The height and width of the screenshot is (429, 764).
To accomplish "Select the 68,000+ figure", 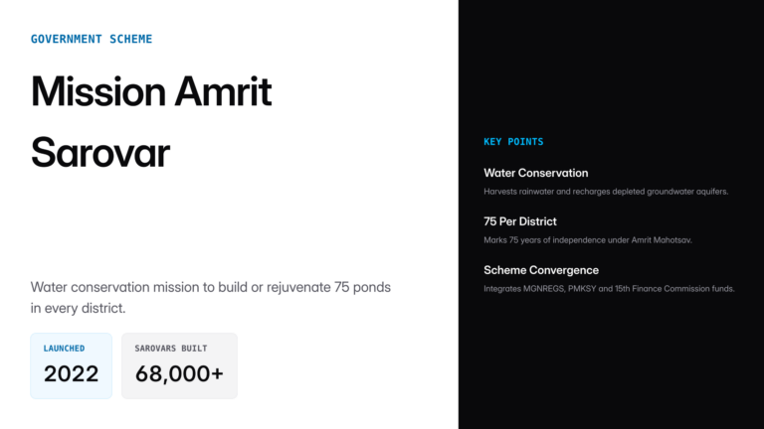I will (179, 373).
